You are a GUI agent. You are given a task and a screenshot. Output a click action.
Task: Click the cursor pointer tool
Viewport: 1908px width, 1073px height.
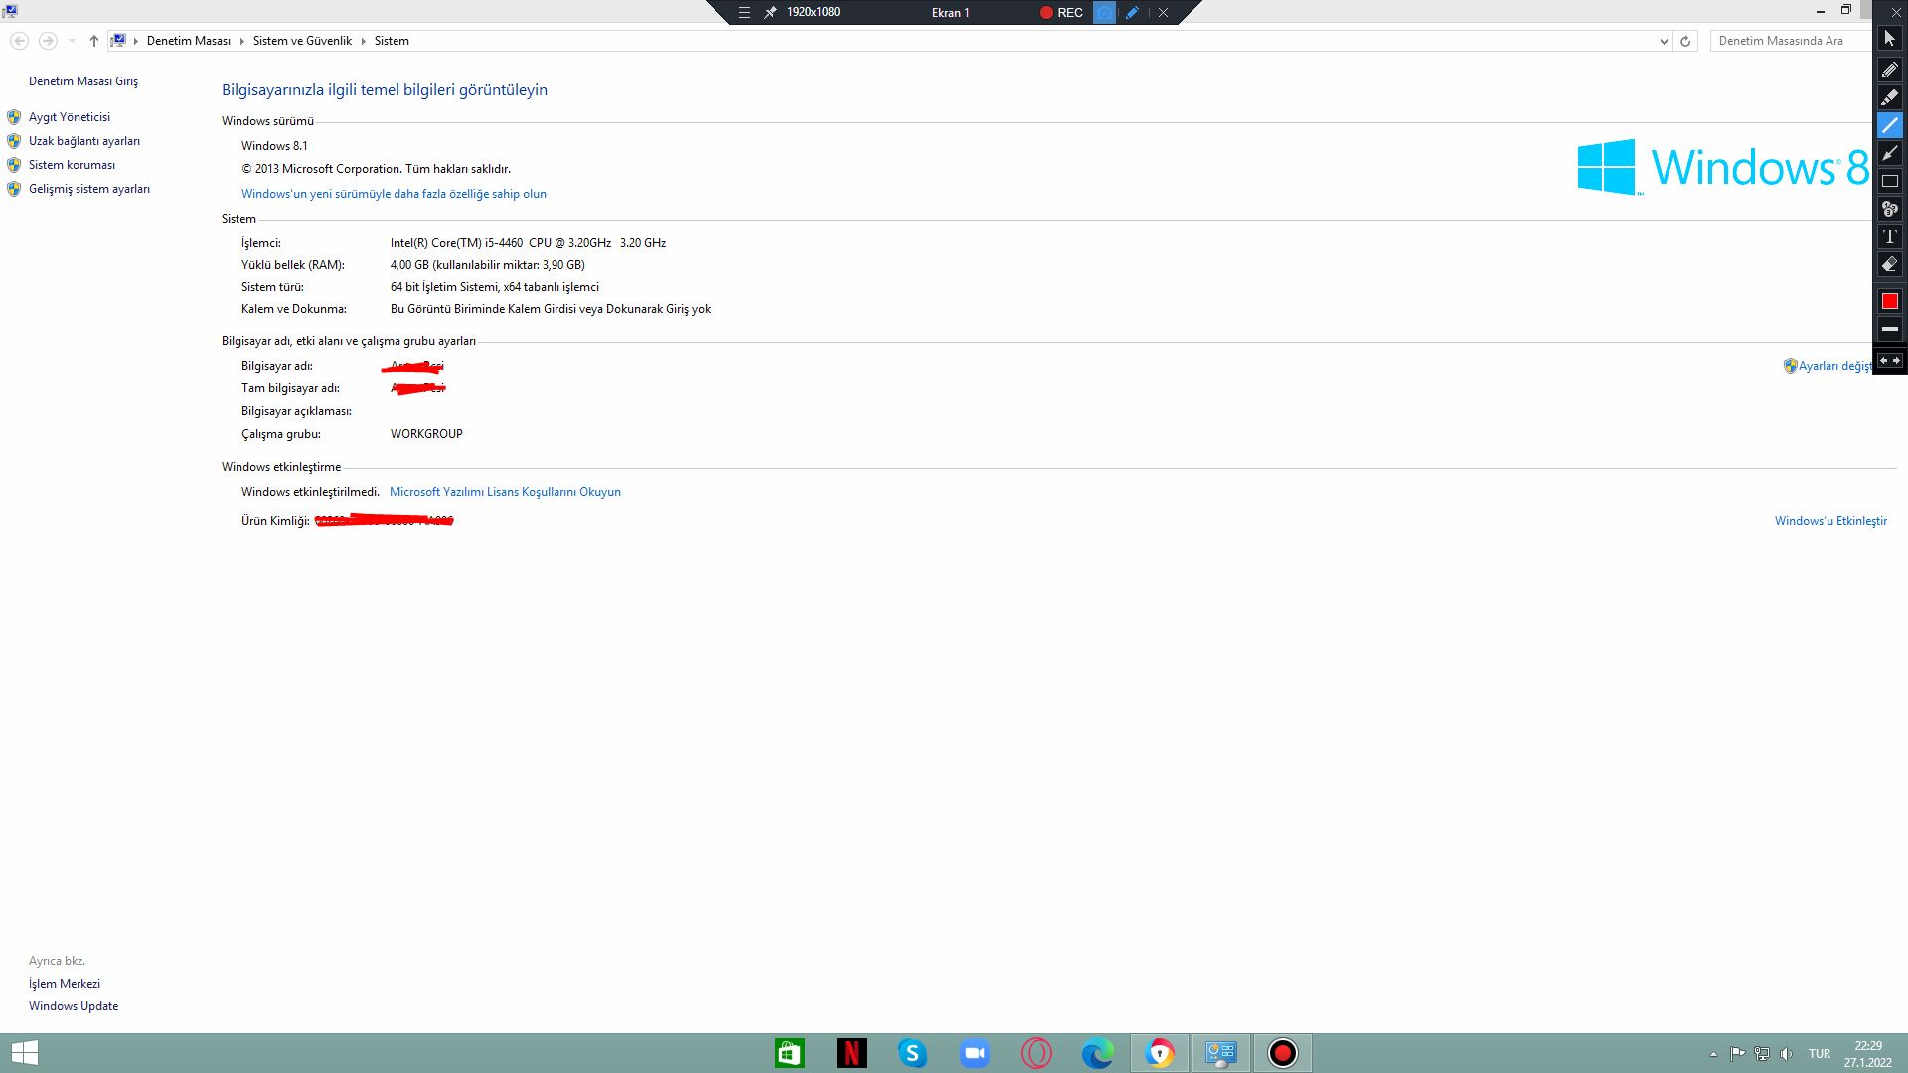pos(1889,38)
